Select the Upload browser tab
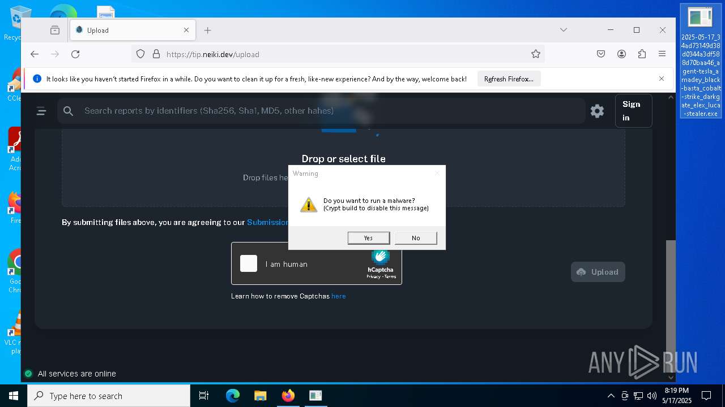The height and width of the screenshot is (407, 725). (x=133, y=31)
